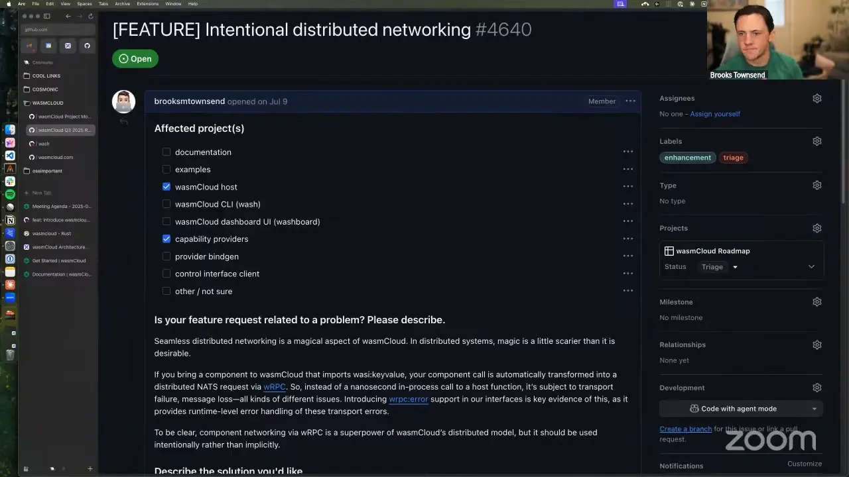The width and height of the screenshot is (849, 477).
Task: Open the Assignees gear settings icon
Action: (817, 98)
